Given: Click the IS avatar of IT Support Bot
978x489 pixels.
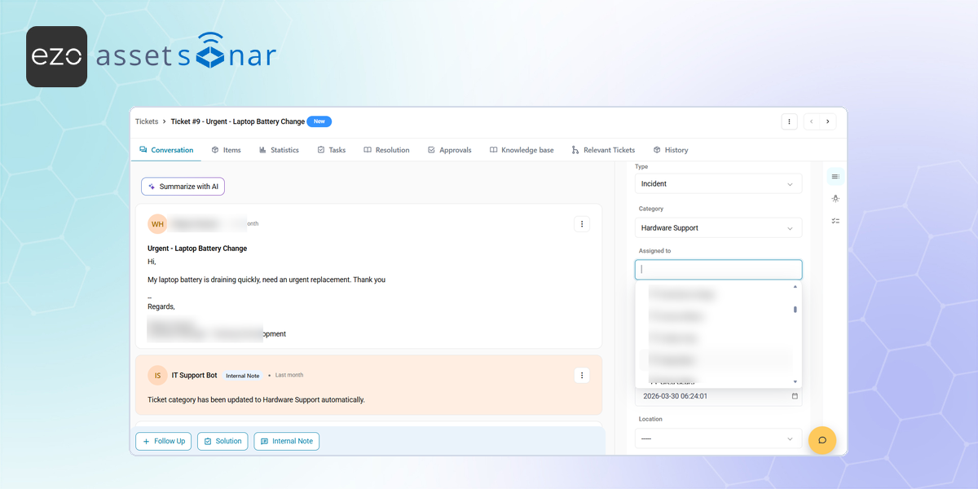Looking at the screenshot, I should pyautogui.click(x=157, y=375).
